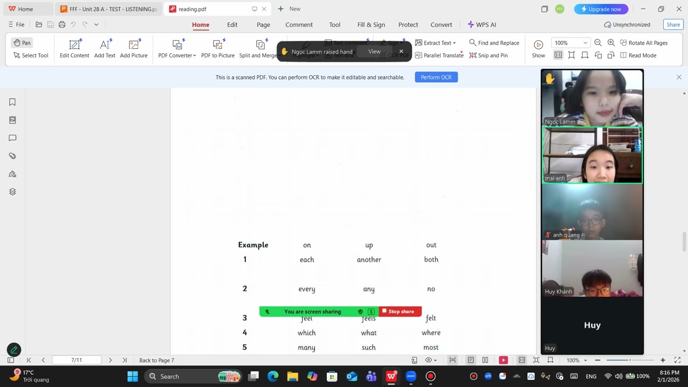
Task: Open Find and Replace
Action: (494, 43)
